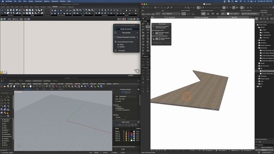Collapse the Worksheets folder in Navigator
The height and width of the screenshot is (154, 274).
tap(257, 48)
